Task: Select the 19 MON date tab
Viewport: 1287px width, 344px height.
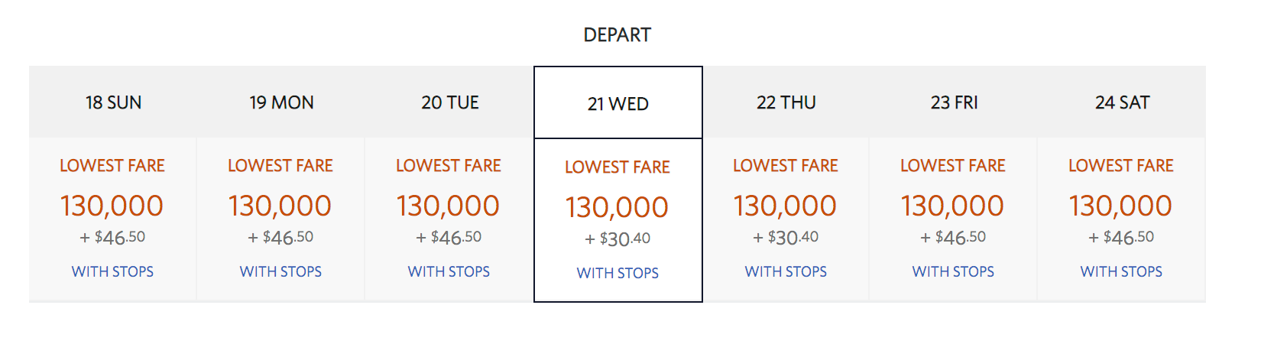Action: coord(281,102)
